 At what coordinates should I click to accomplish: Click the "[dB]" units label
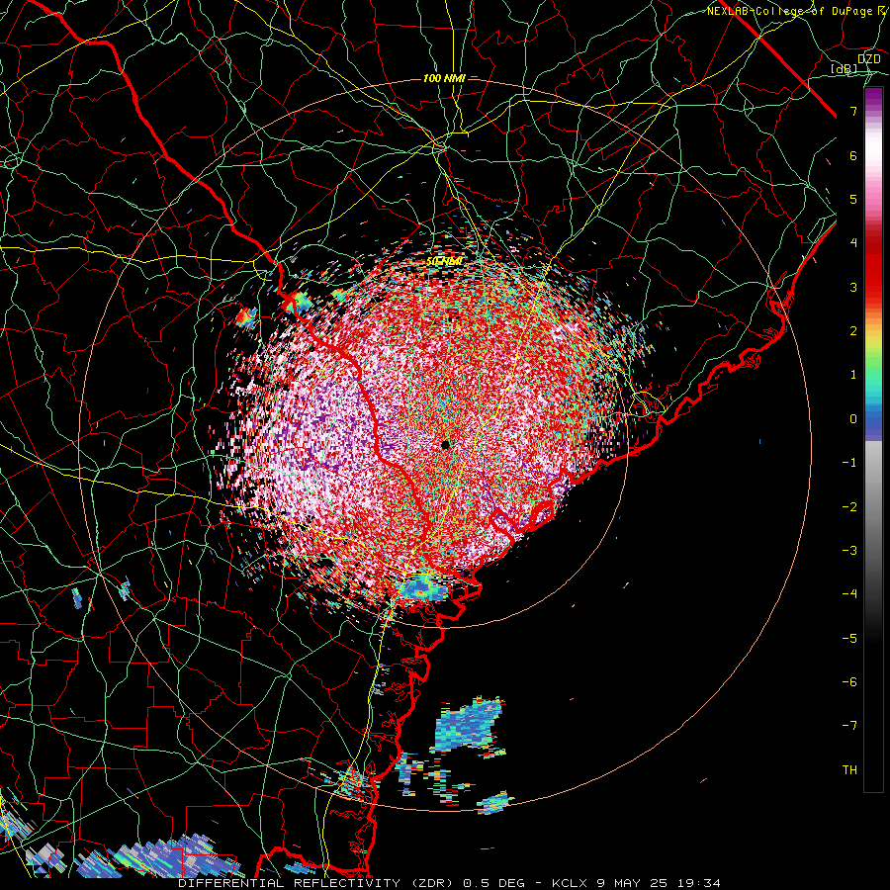(x=845, y=68)
